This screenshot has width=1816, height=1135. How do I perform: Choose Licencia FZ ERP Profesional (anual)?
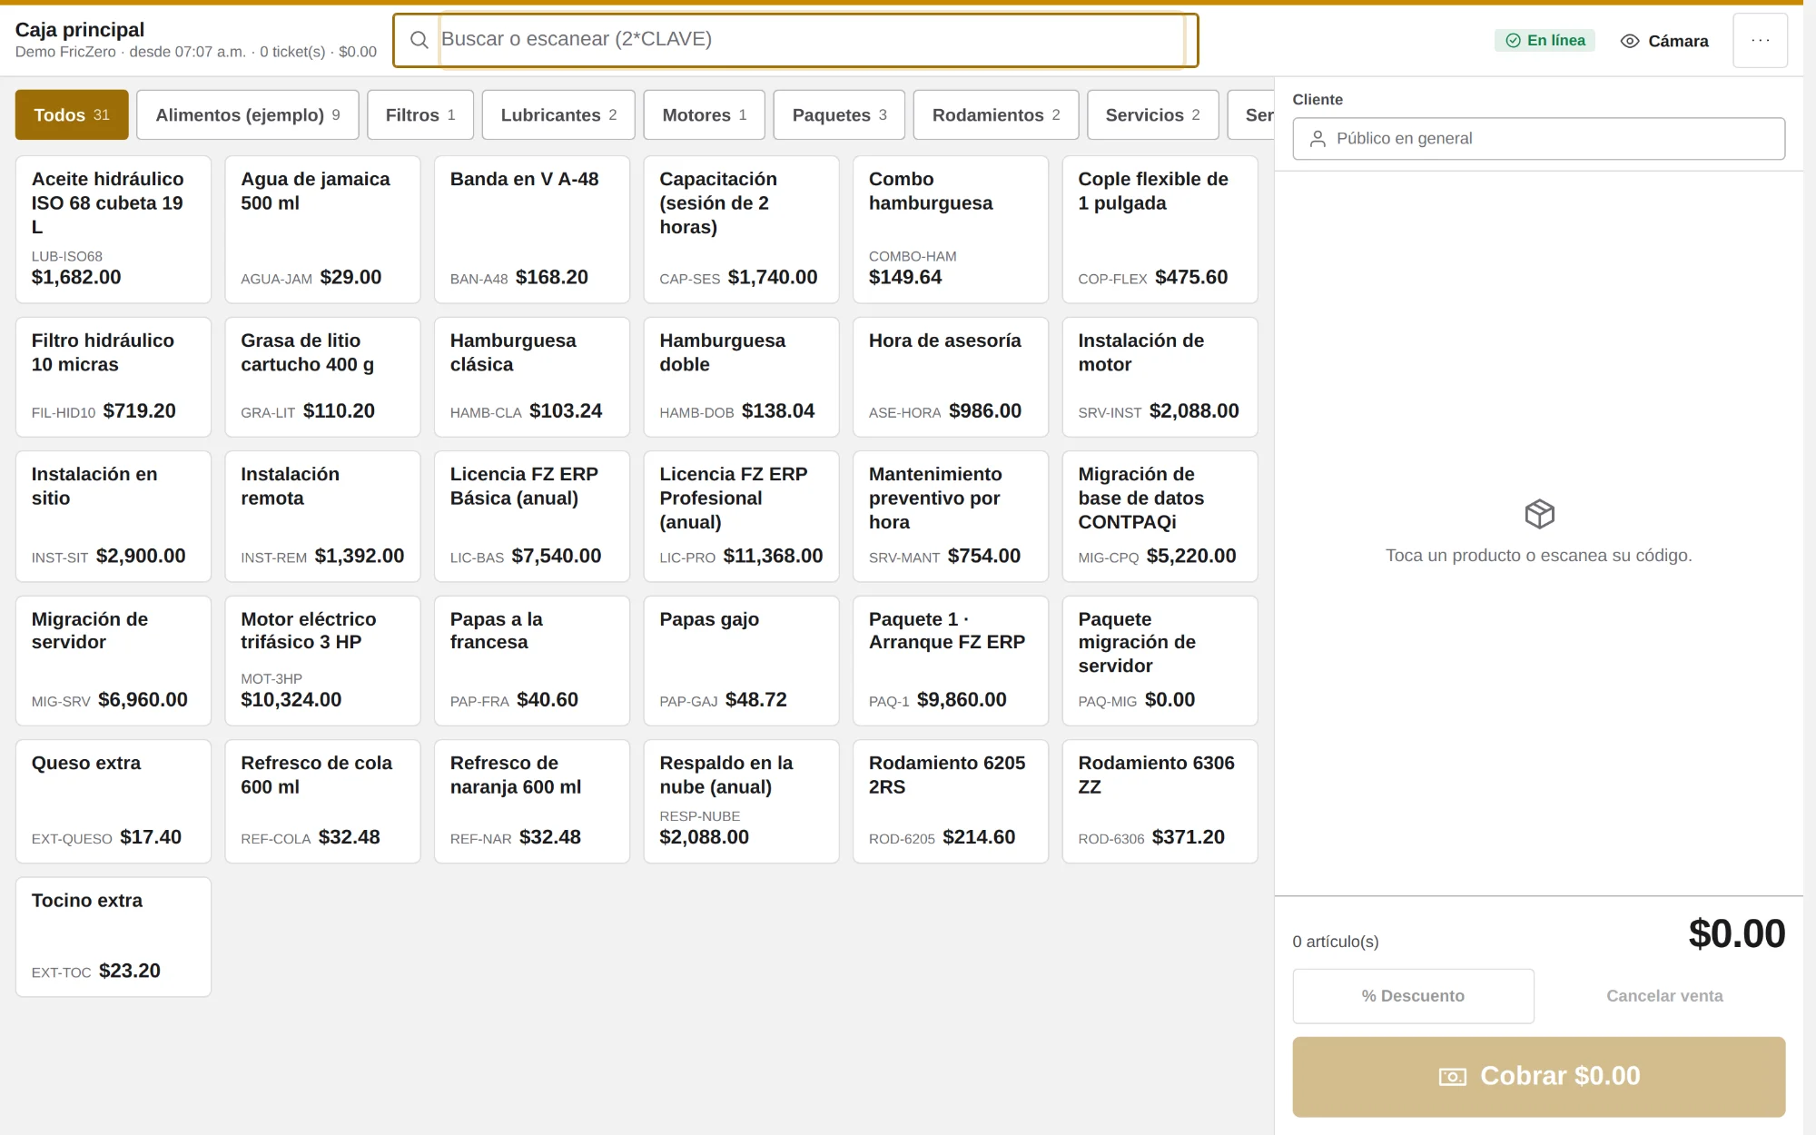[x=741, y=516]
